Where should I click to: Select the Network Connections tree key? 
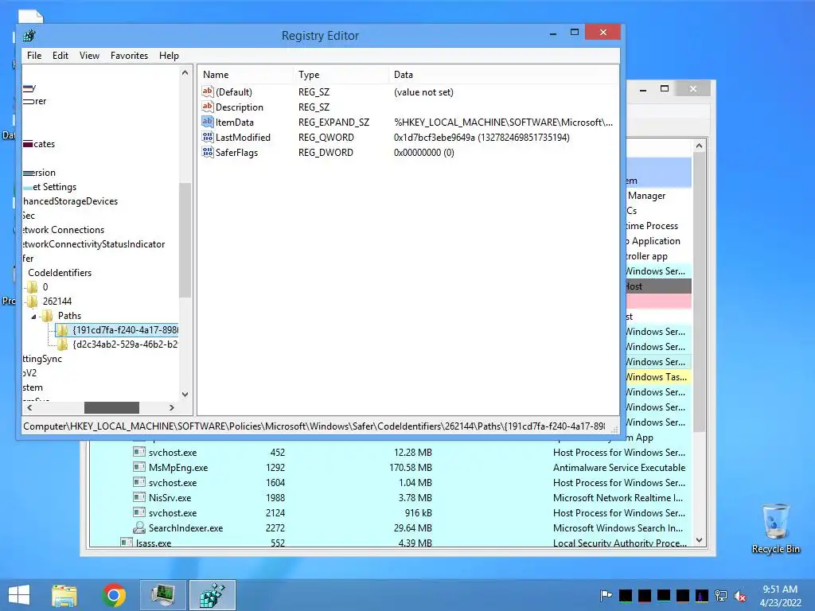(x=64, y=230)
